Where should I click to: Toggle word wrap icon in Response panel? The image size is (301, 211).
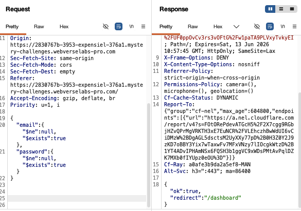[270, 26]
